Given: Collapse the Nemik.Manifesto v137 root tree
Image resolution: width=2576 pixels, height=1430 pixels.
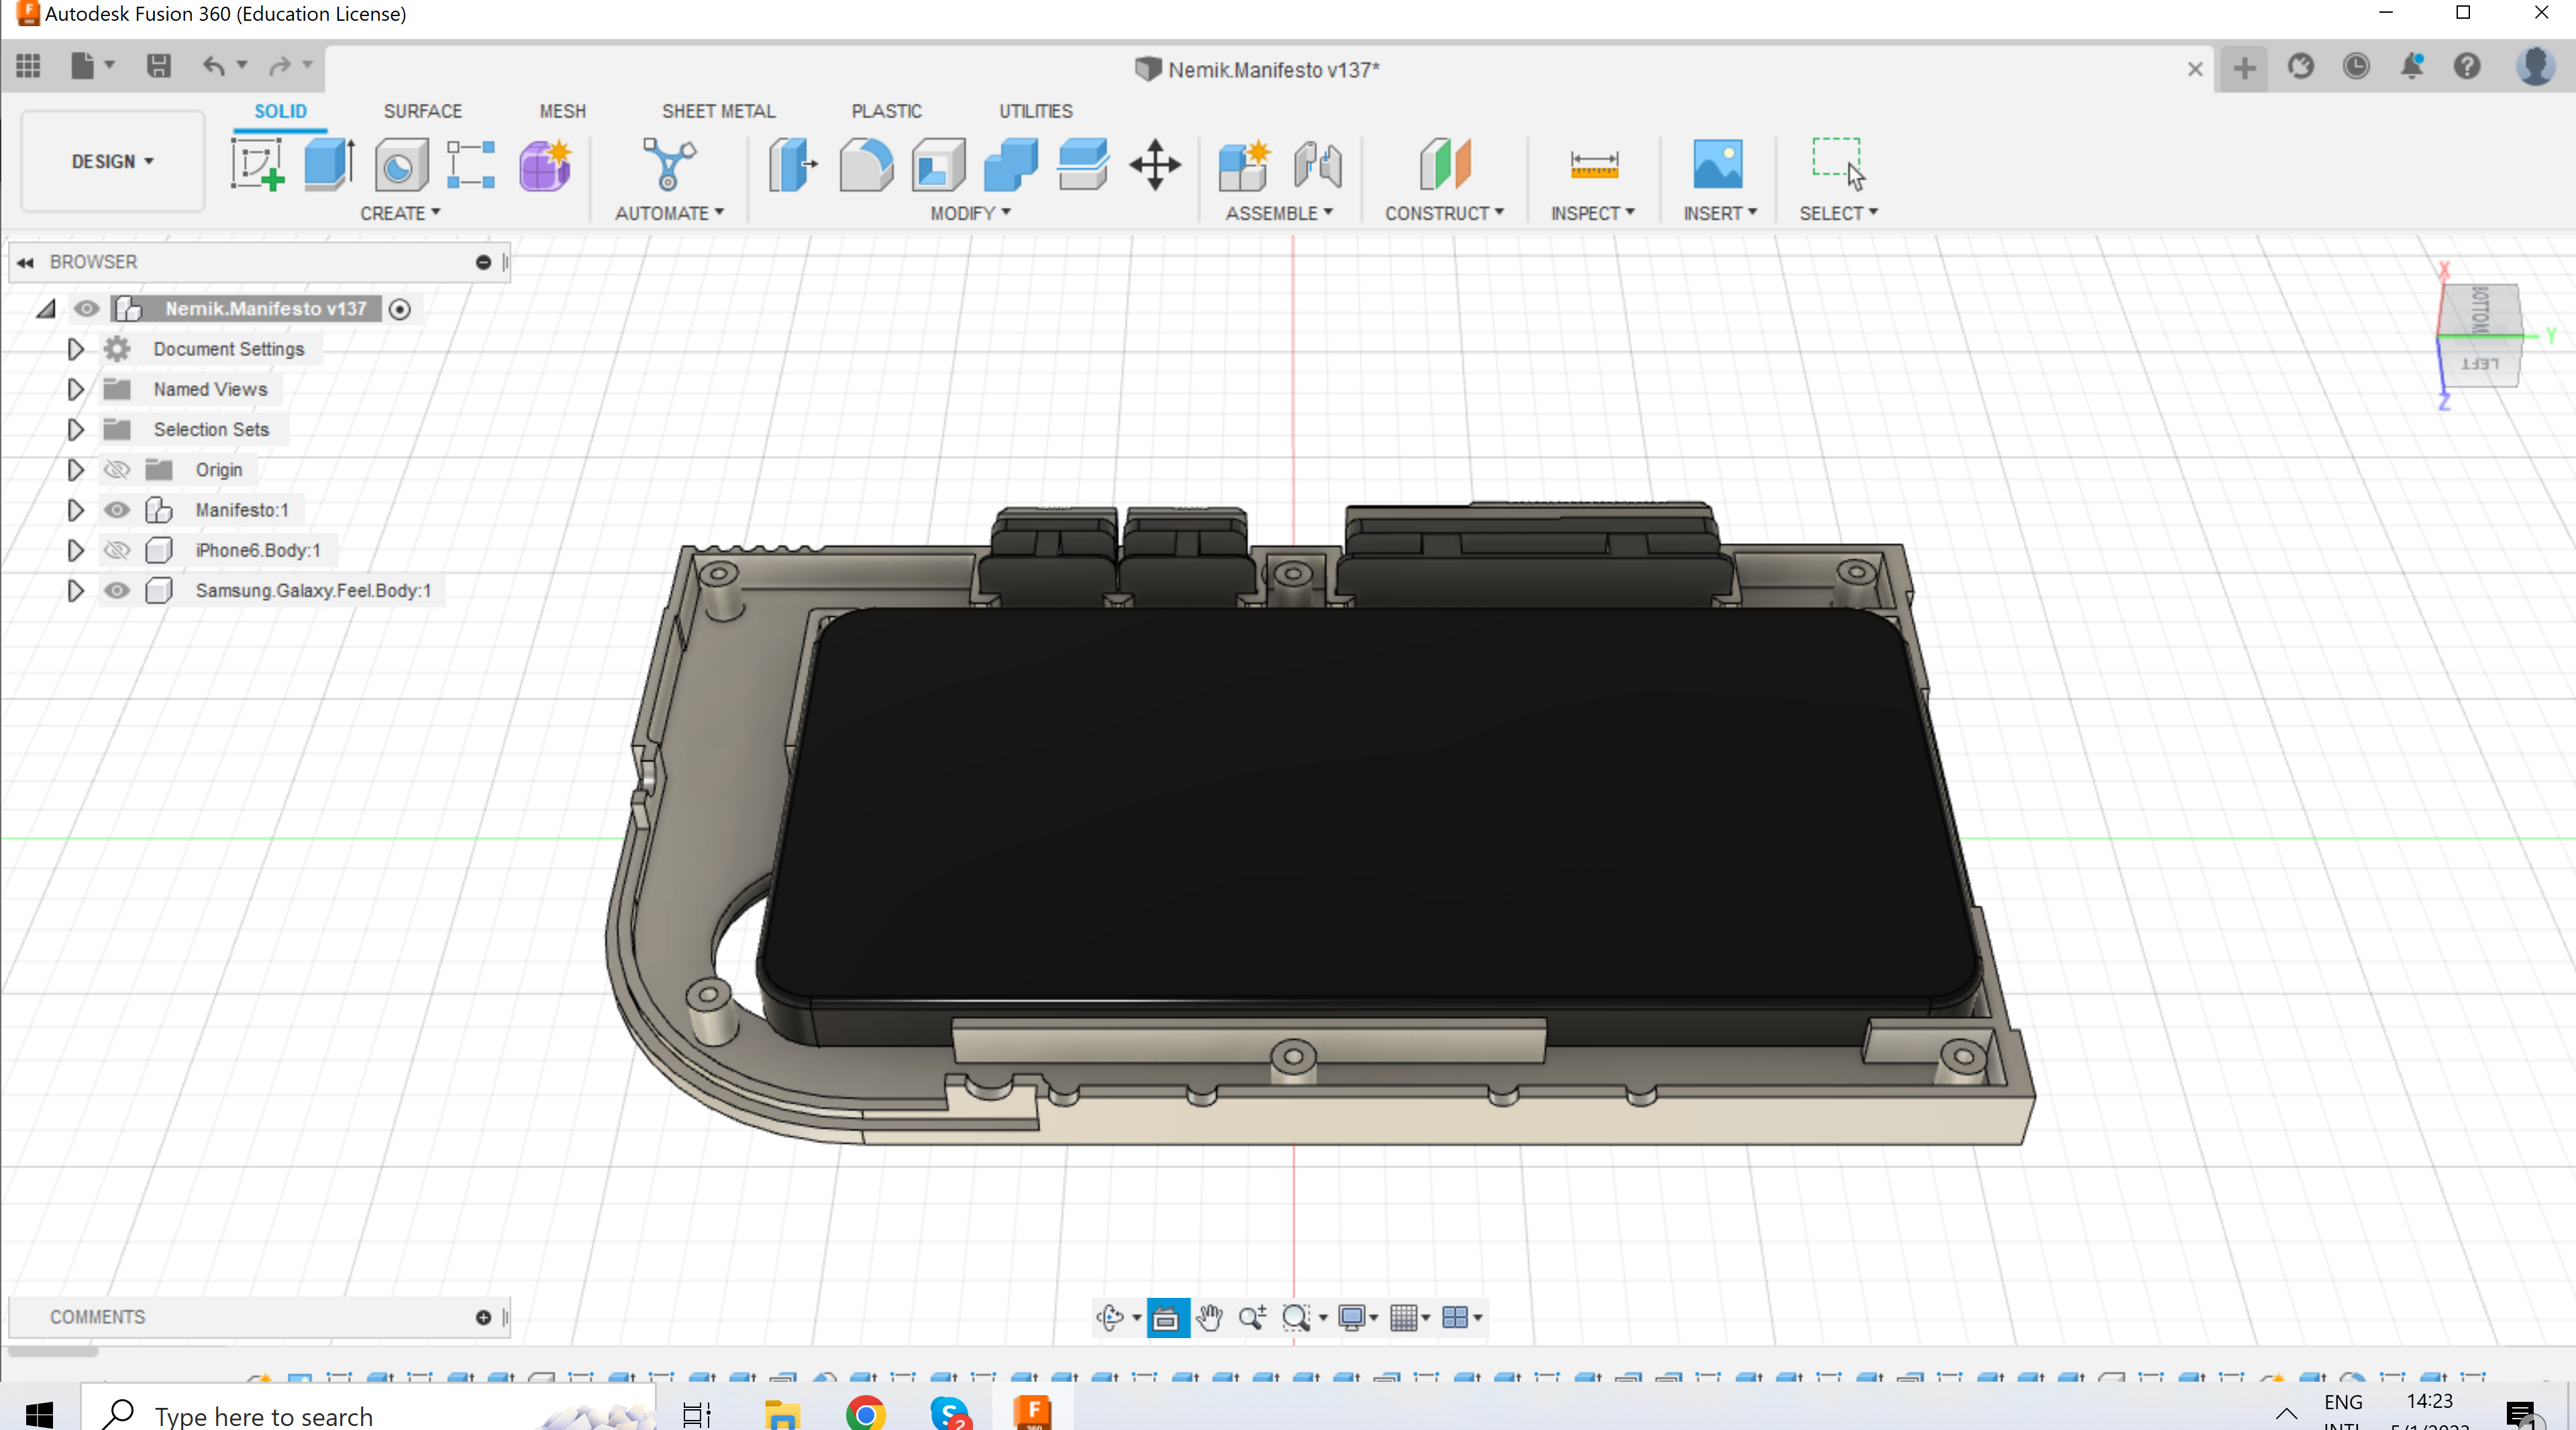Looking at the screenshot, I should coord(46,309).
